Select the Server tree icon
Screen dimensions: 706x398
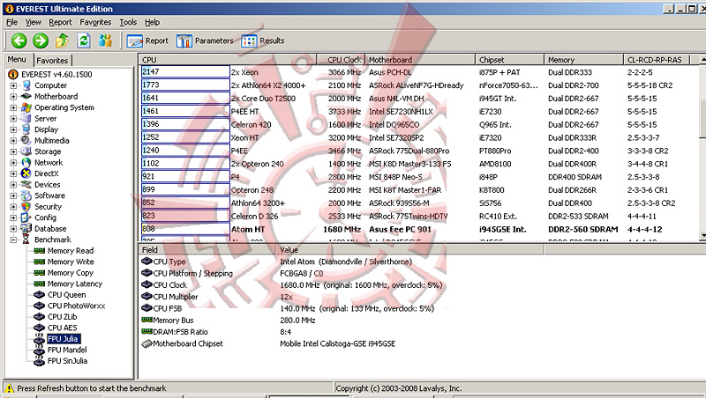coord(26,119)
